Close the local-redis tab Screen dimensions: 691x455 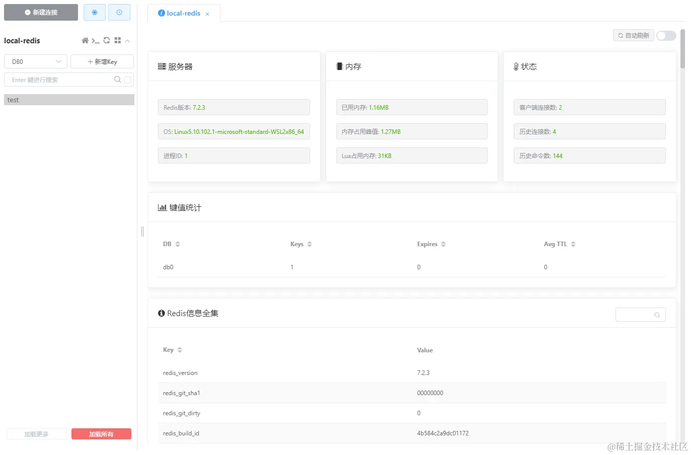click(207, 14)
